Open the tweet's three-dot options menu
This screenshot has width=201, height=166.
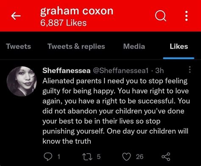click(x=190, y=69)
